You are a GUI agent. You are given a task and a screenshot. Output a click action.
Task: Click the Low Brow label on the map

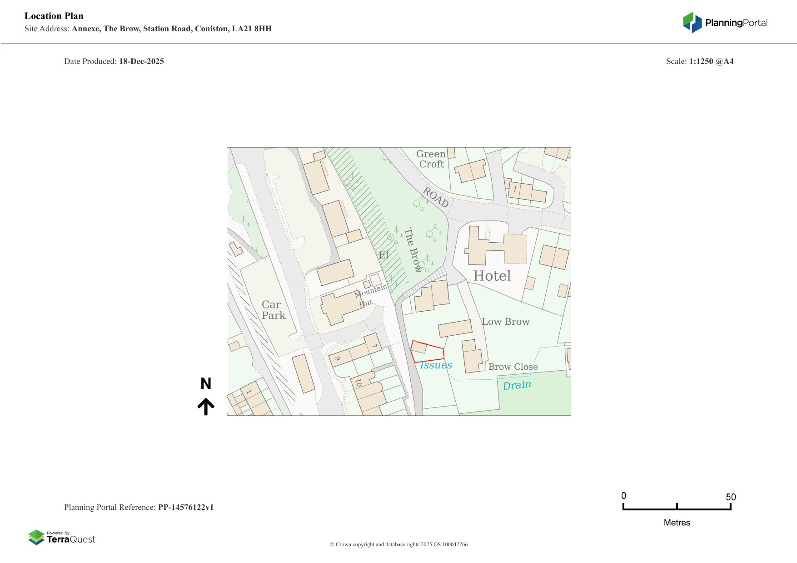pyautogui.click(x=506, y=322)
